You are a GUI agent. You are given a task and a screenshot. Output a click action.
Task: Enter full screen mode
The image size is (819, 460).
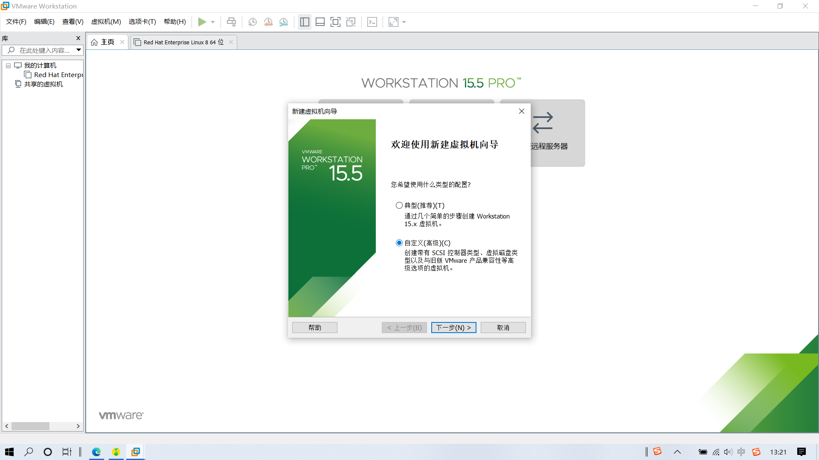[336, 22]
